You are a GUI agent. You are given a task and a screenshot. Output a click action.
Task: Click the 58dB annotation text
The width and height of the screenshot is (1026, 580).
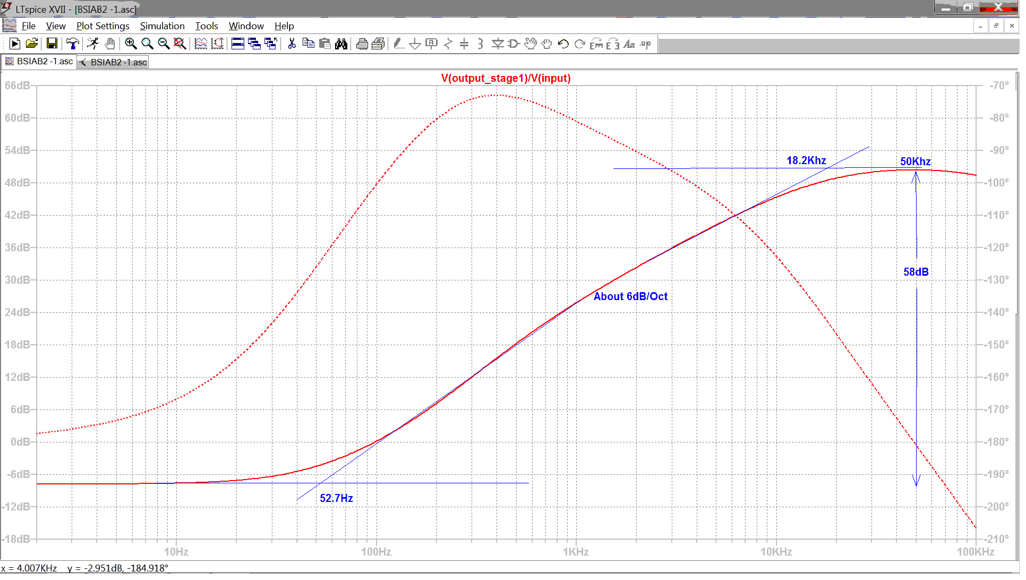tap(916, 272)
